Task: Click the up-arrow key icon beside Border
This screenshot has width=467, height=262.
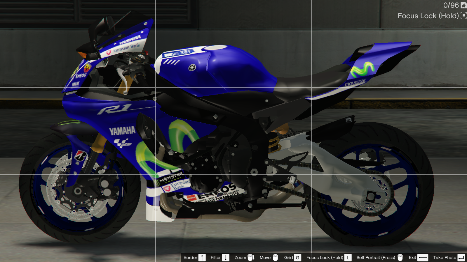Action: 202,258
